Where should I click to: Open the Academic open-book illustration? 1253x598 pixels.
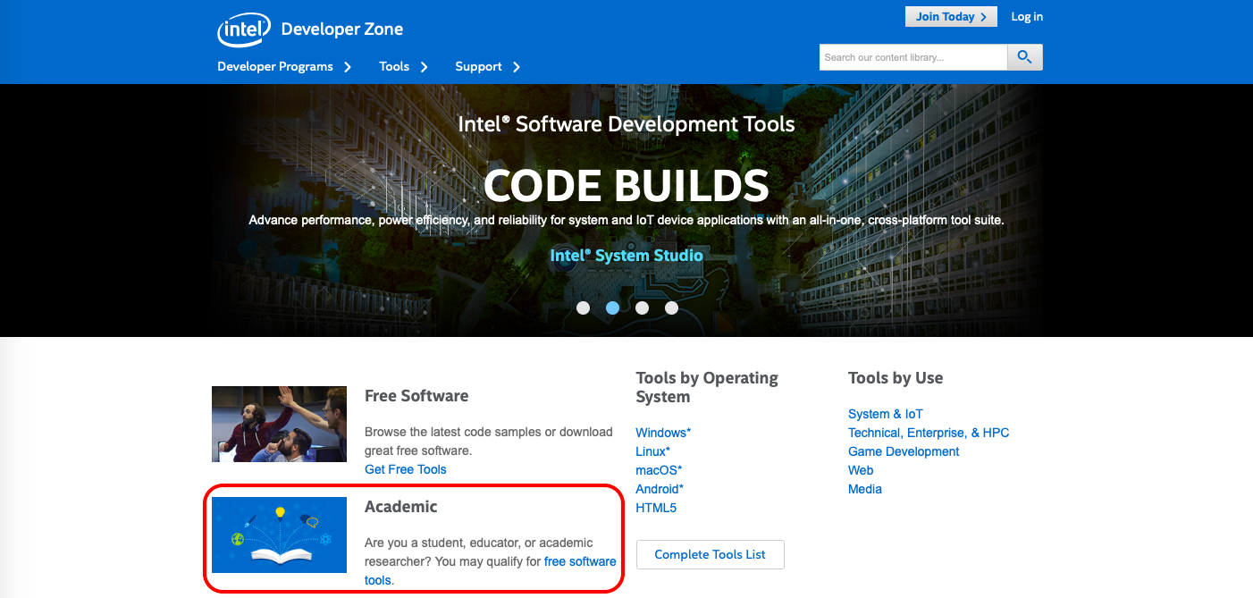279,535
